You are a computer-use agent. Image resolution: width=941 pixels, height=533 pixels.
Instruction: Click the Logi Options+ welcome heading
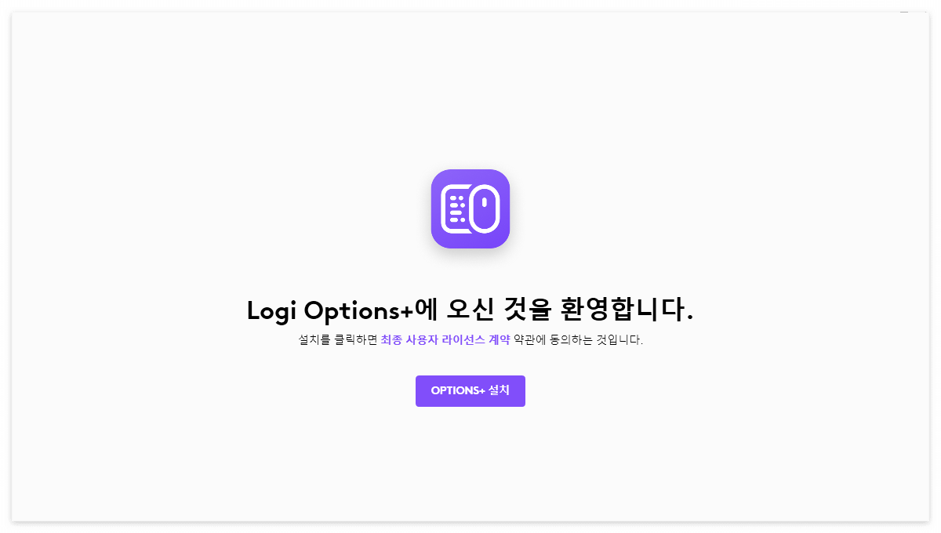tap(470, 310)
